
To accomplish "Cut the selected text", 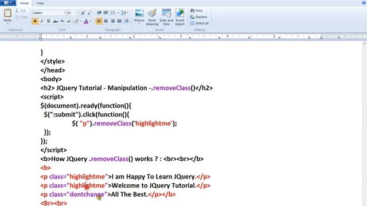I will pos(20,10).
